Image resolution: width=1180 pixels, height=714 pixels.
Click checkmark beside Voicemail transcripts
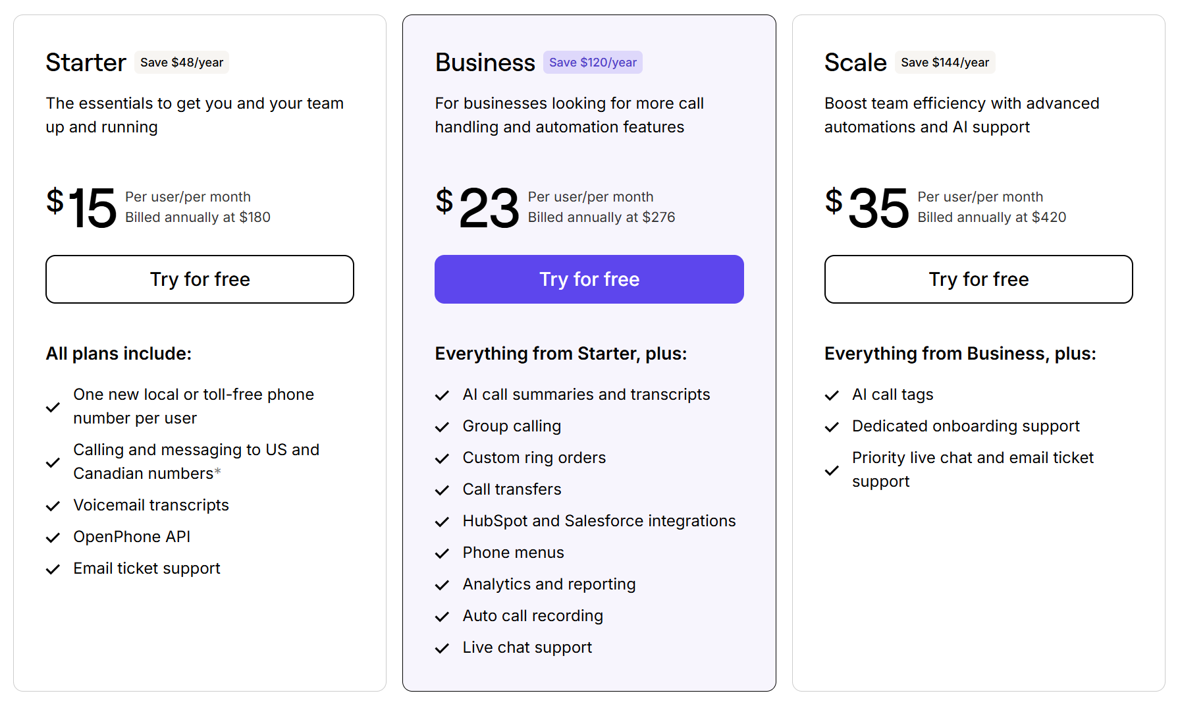(53, 506)
